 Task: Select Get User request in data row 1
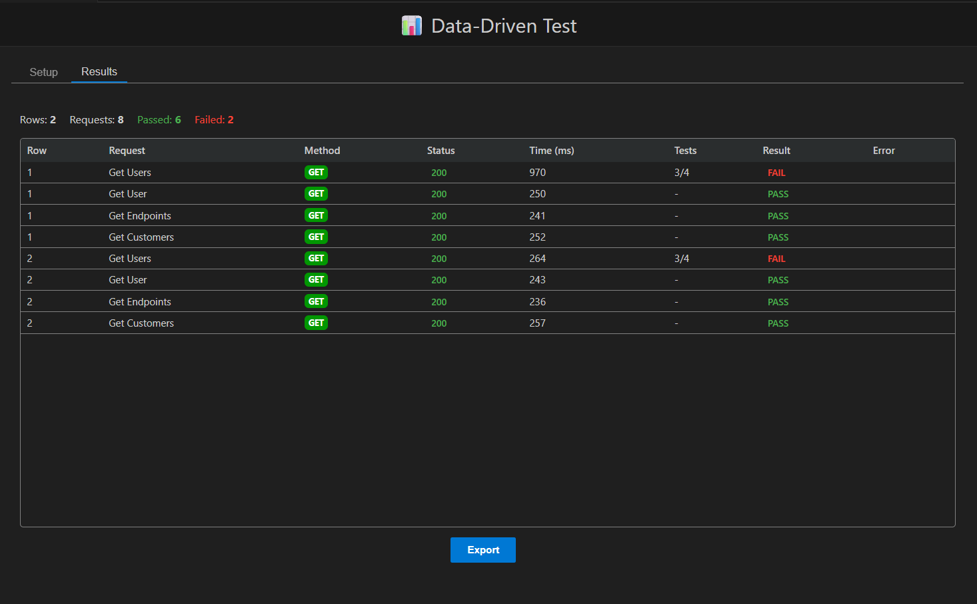click(128, 194)
